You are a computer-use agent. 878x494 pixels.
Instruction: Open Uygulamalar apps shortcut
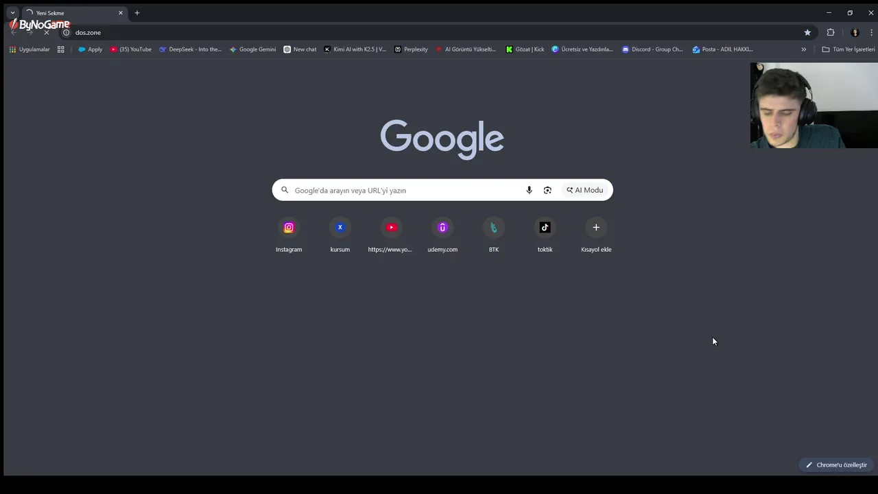29,49
